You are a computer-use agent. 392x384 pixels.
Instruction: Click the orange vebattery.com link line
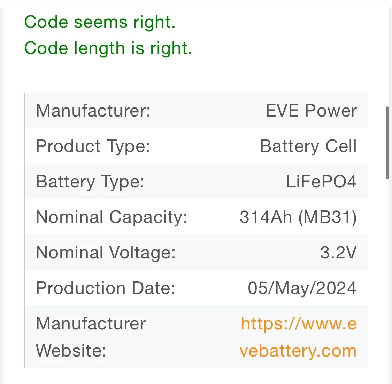click(298, 351)
